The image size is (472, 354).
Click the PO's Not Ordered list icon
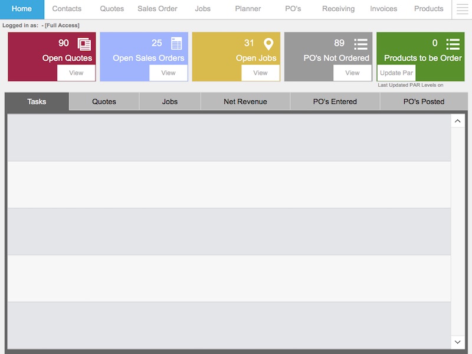click(360, 44)
